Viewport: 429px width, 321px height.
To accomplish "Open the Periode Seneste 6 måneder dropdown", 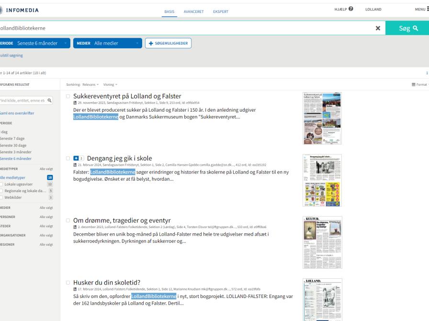I will (34, 44).
